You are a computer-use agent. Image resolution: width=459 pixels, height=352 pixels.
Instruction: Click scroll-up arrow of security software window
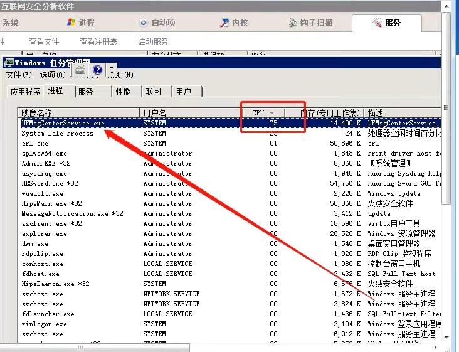tap(446, 6)
